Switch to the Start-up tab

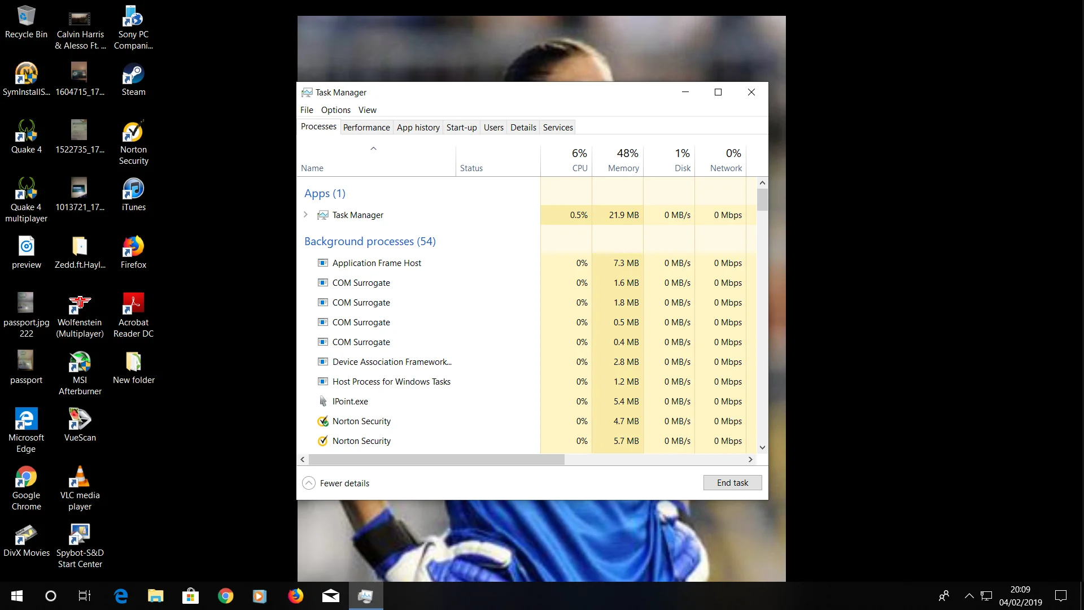click(462, 128)
